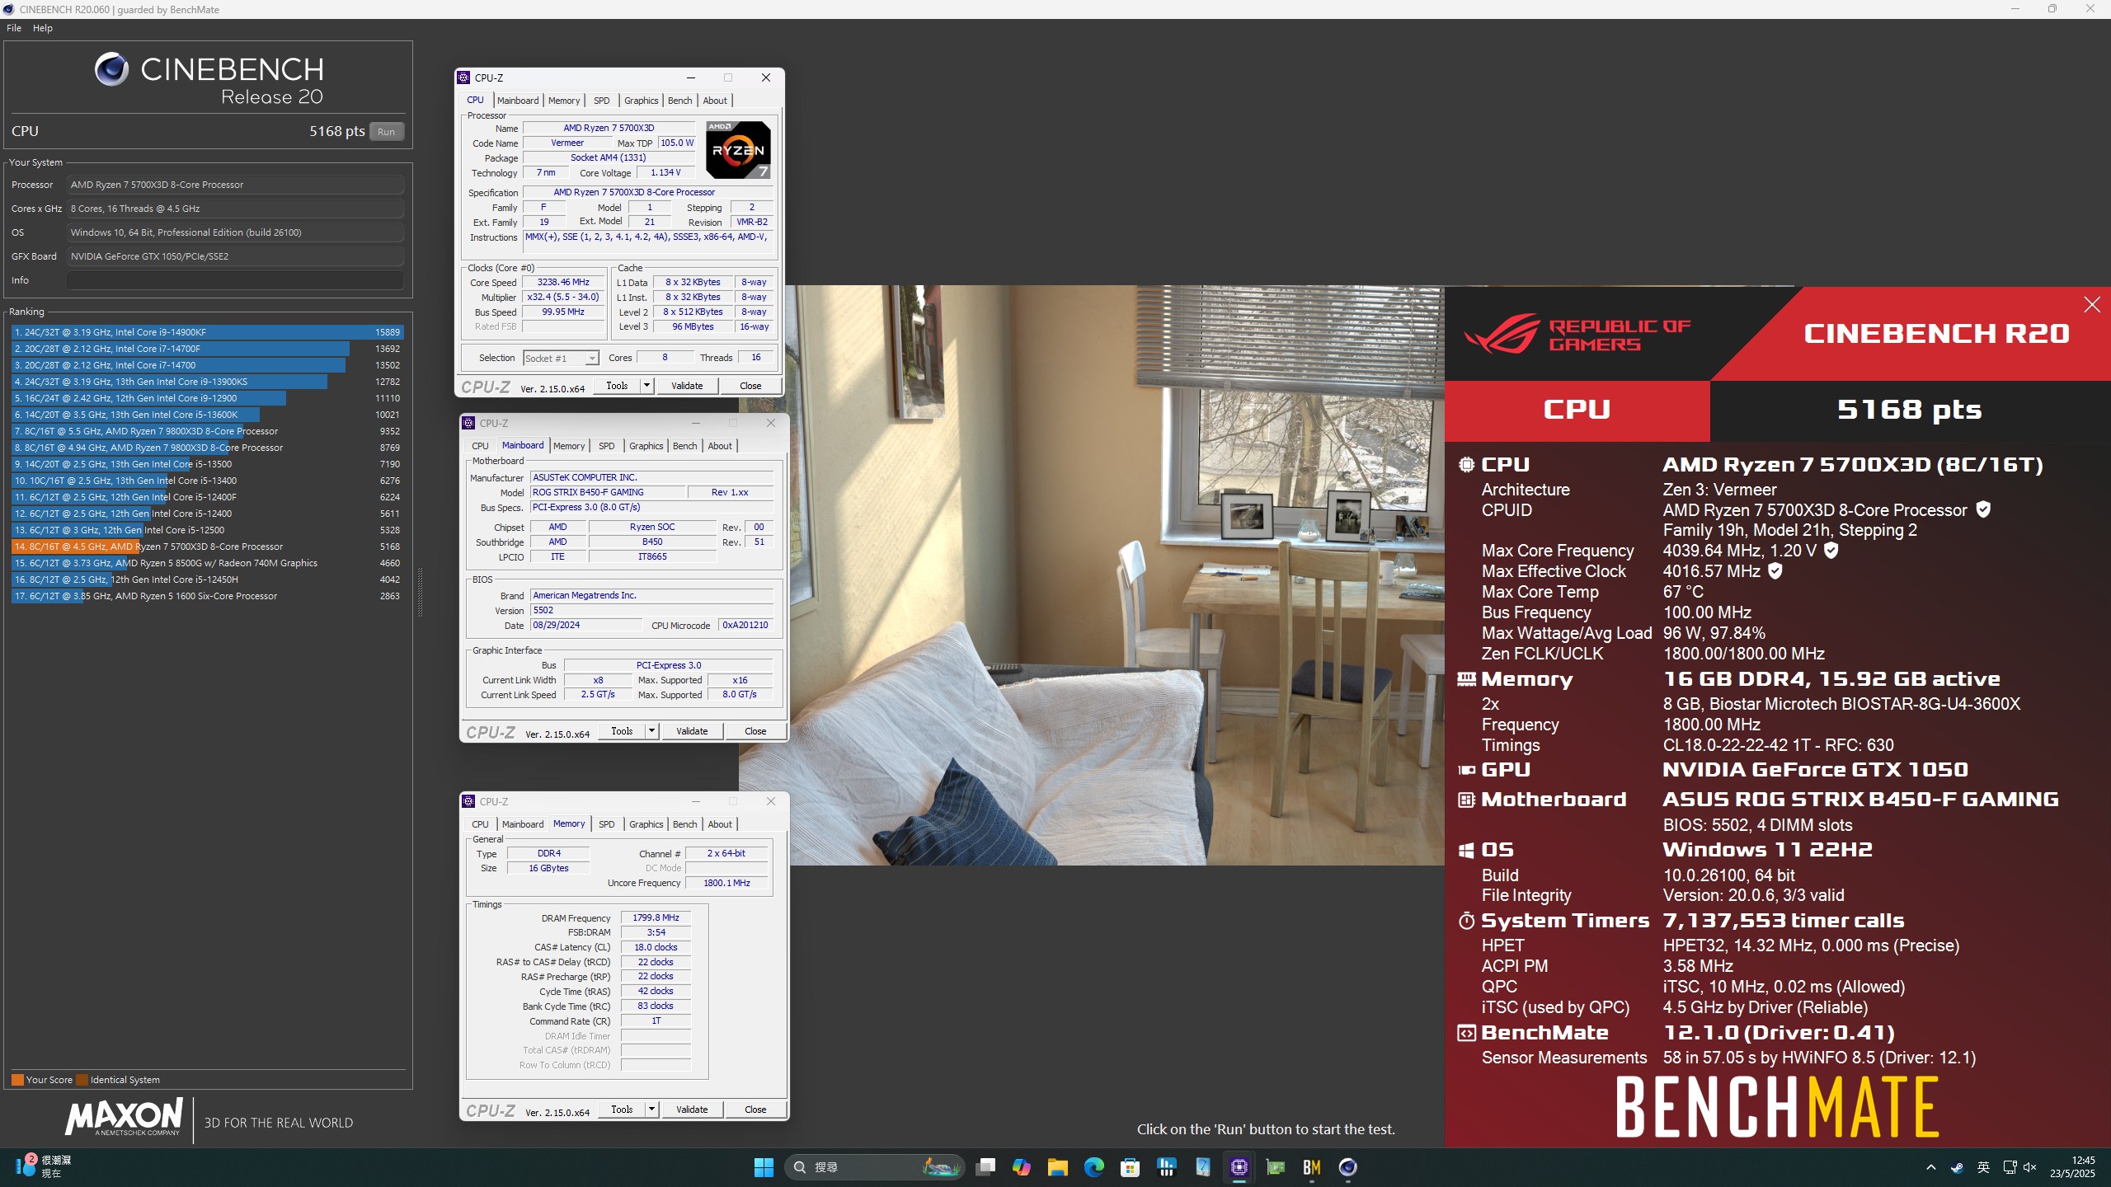2111x1187 pixels.
Task: Click the Steam tray icon
Action: tap(1956, 1167)
